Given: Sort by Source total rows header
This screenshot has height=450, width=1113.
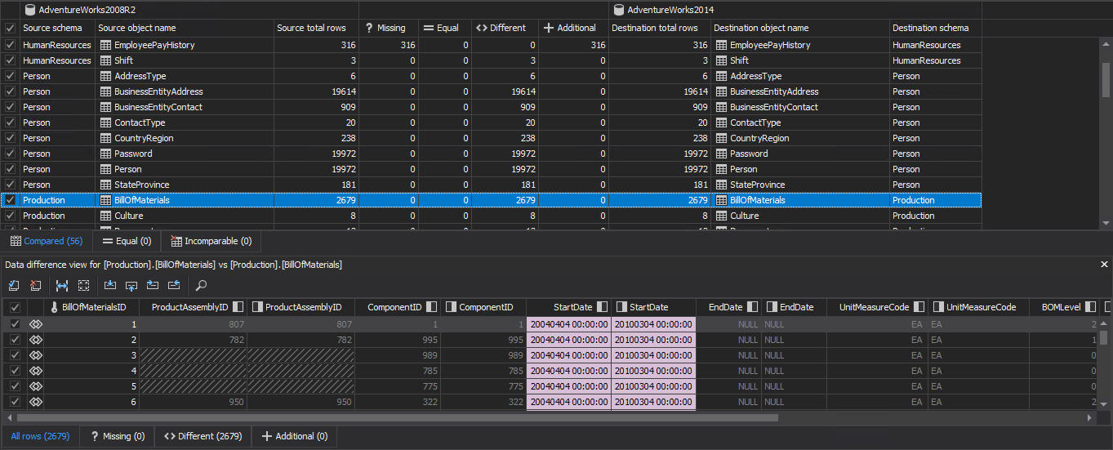Looking at the screenshot, I should [316, 28].
